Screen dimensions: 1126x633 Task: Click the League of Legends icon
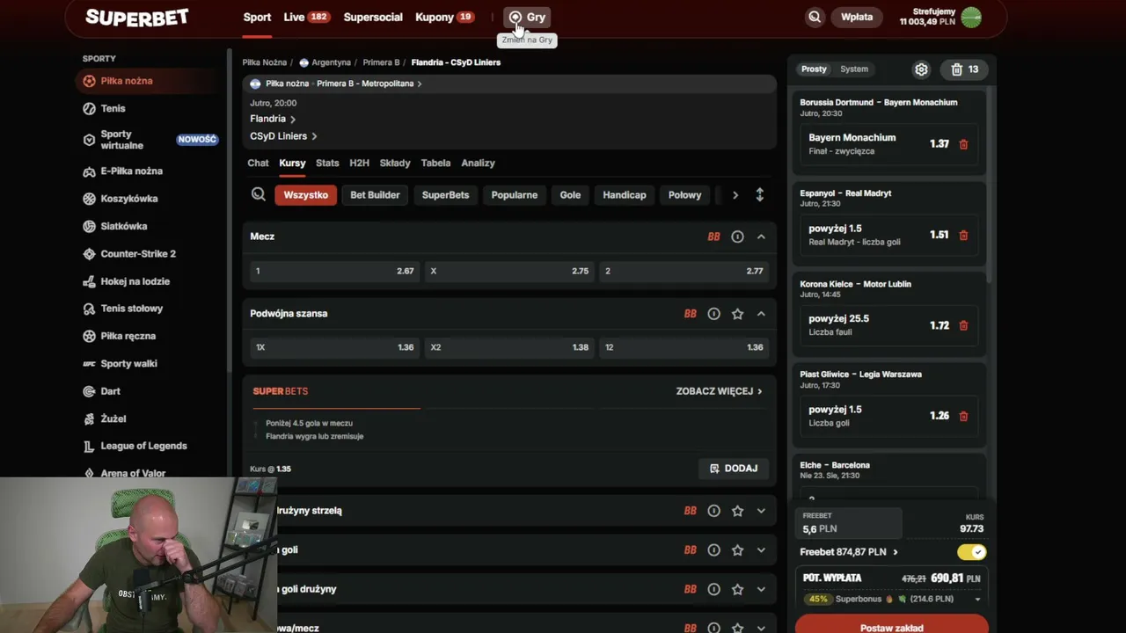pyautogui.click(x=89, y=446)
